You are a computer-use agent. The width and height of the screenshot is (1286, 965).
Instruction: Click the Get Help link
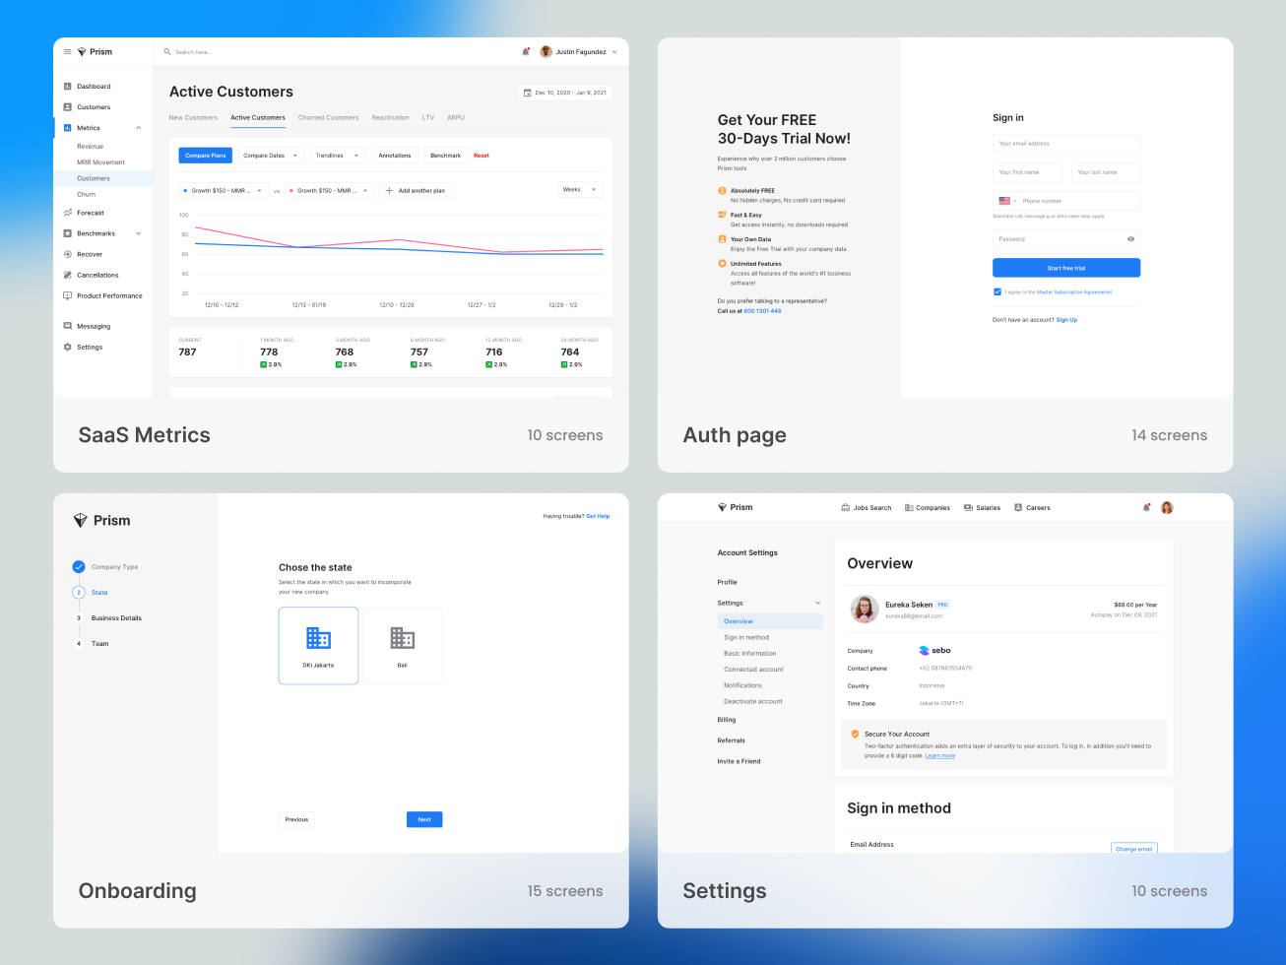pos(598,515)
